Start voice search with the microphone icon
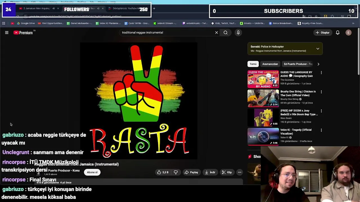The image size is (360, 202). click(238, 33)
